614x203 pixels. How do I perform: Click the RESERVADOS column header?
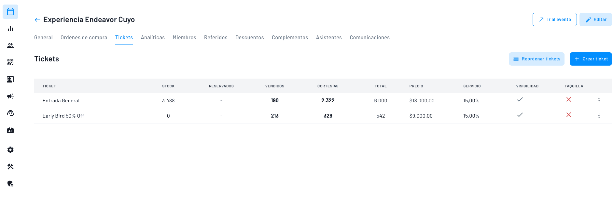pyautogui.click(x=221, y=86)
